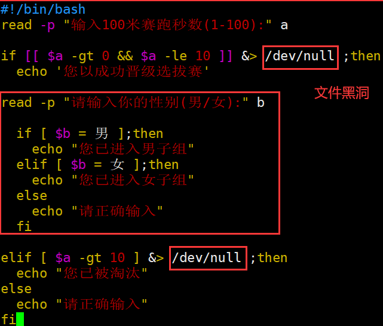Click the string "您已进入女子组"

(133, 180)
